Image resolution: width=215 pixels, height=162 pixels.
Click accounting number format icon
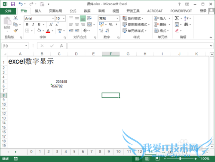tap(101, 25)
